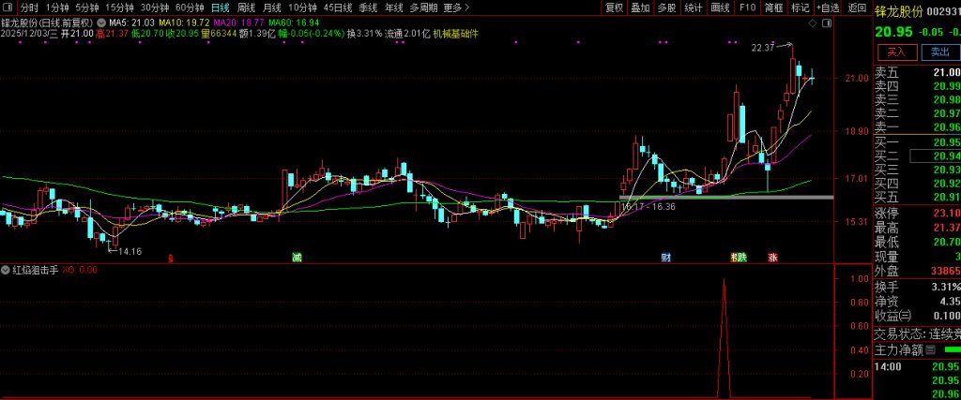Click the MA60: 16.94 label
Viewport: 961px width, 400px height.
(x=294, y=22)
